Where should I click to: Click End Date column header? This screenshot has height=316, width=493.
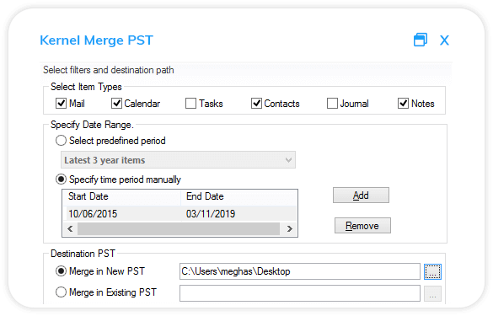(239, 197)
